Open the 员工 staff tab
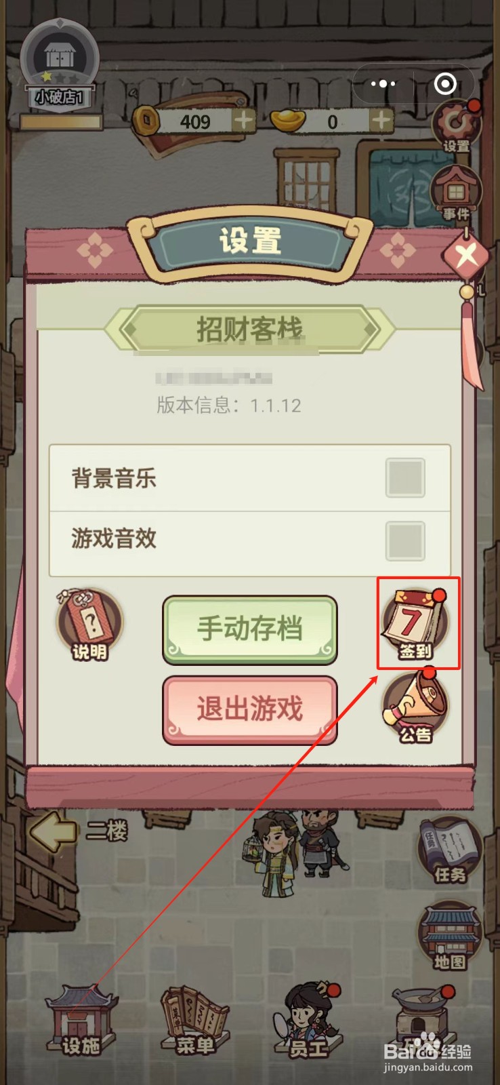The image size is (500, 1085). 309,1021
